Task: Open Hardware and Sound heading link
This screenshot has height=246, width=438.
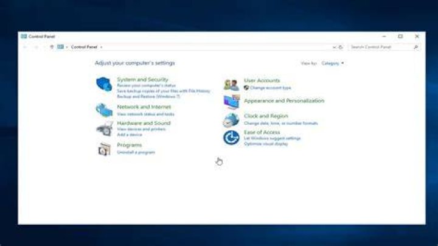Action: click(144, 123)
